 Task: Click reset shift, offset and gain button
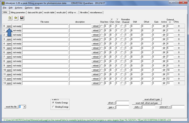(x=147, y=103)
